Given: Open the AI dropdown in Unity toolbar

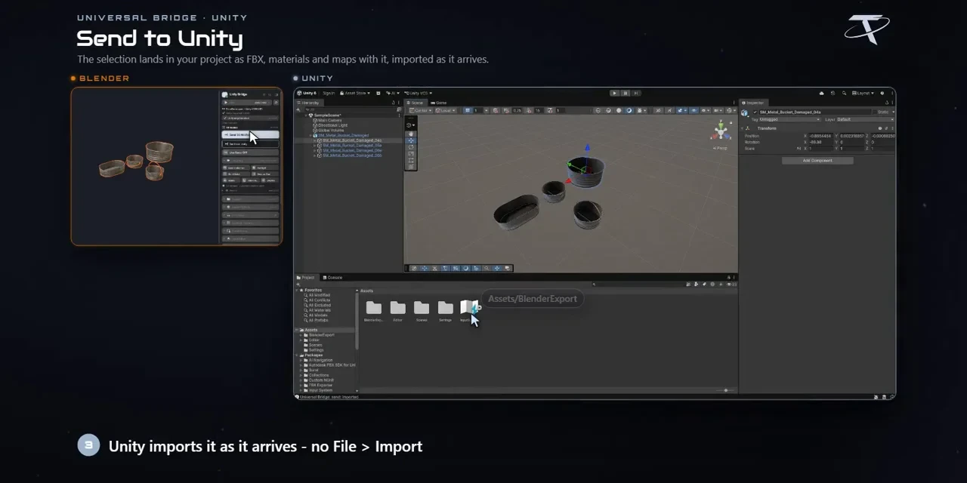Looking at the screenshot, I should click(x=393, y=93).
